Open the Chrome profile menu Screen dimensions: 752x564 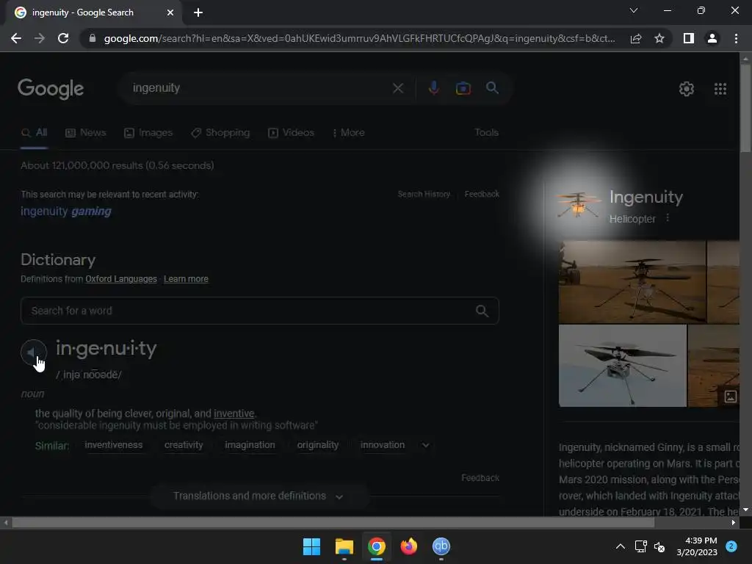(712, 38)
